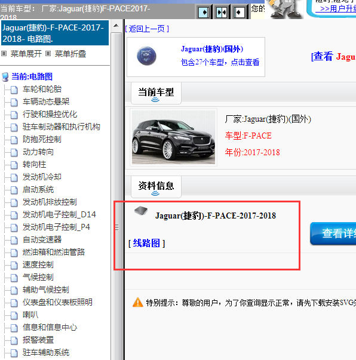
Task: Open 发动机电子控制_P4 entry
Action: (x=56, y=227)
